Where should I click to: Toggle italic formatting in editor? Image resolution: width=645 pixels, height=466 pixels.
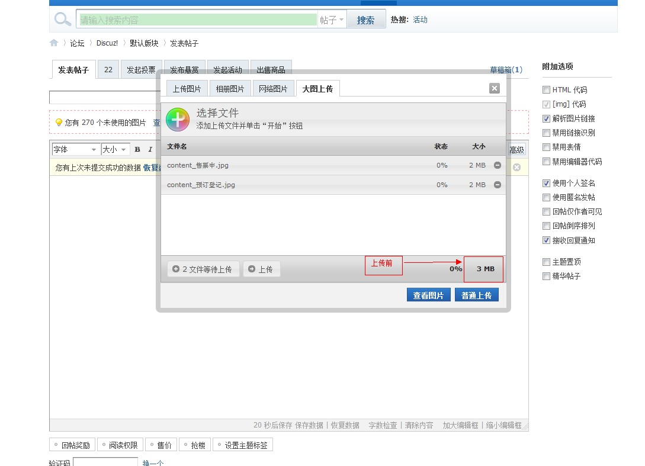[150, 149]
